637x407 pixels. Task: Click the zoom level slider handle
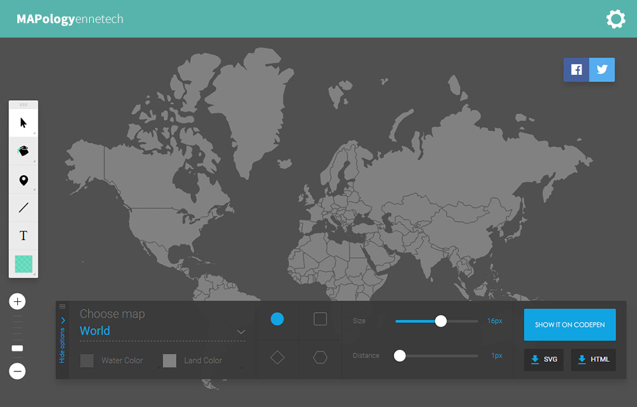17,348
